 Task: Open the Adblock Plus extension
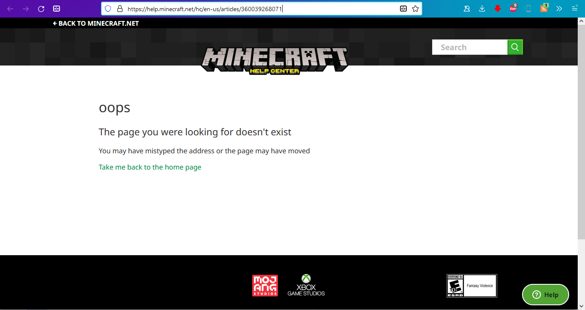(513, 8)
